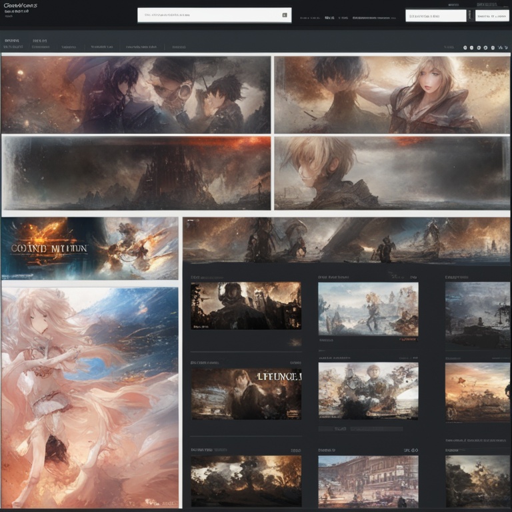Open the city street and long building thumbnail

coord(368,481)
